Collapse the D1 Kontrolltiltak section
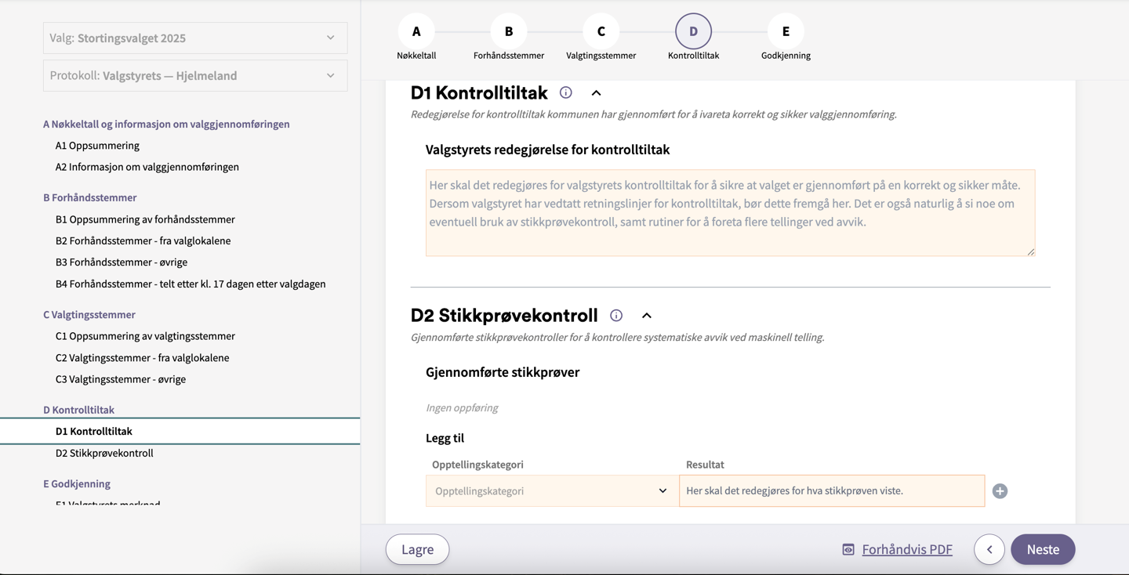Image resolution: width=1129 pixels, height=575 pixels. tap(596, 92)
